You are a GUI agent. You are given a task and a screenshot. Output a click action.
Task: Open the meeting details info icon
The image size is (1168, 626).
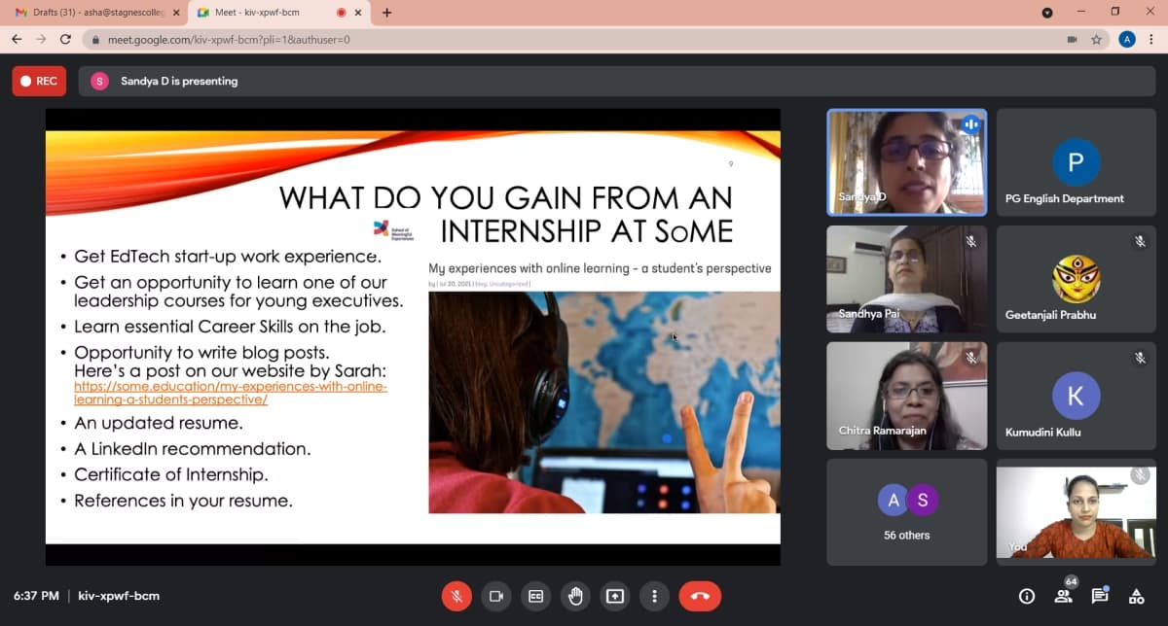1026,596
